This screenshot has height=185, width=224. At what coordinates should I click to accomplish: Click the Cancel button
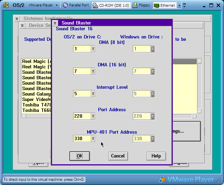point(118,156)
